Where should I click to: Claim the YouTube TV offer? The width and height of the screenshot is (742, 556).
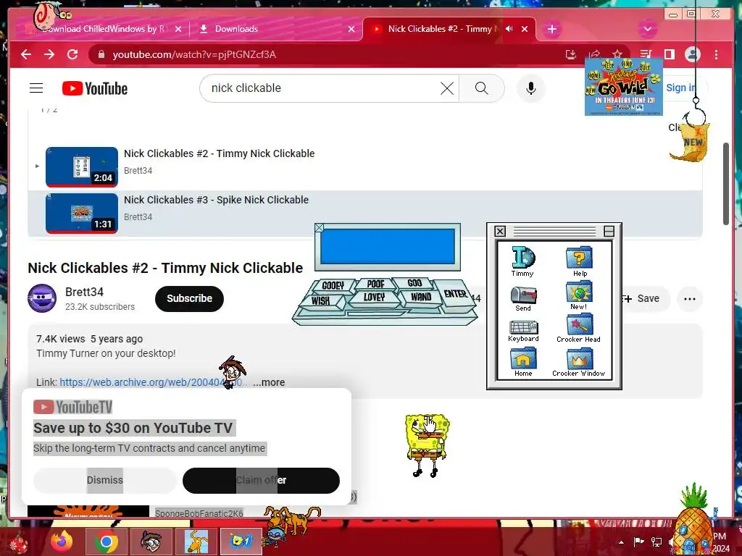click(261, 481)
